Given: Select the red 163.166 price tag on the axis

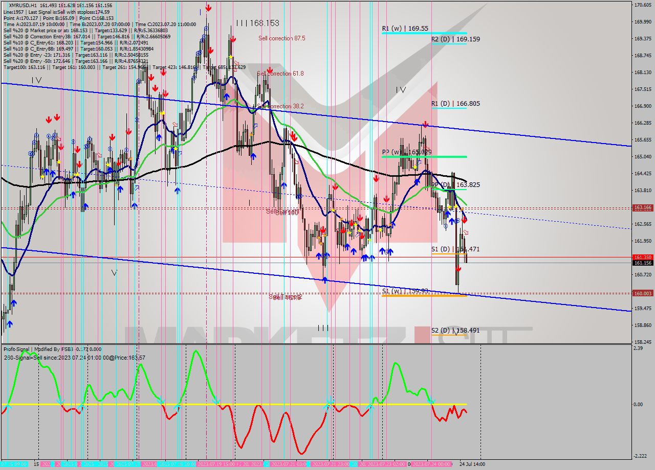Looking at the screenshot, I should pyautogui.click(x=642, y=207).
